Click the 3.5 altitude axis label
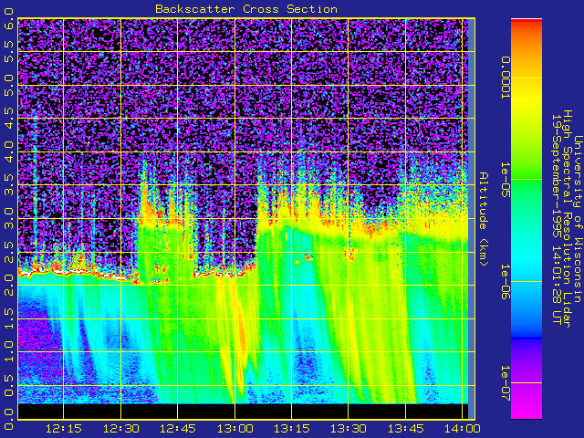Screen dimensions: 584x438 point(8,185)
